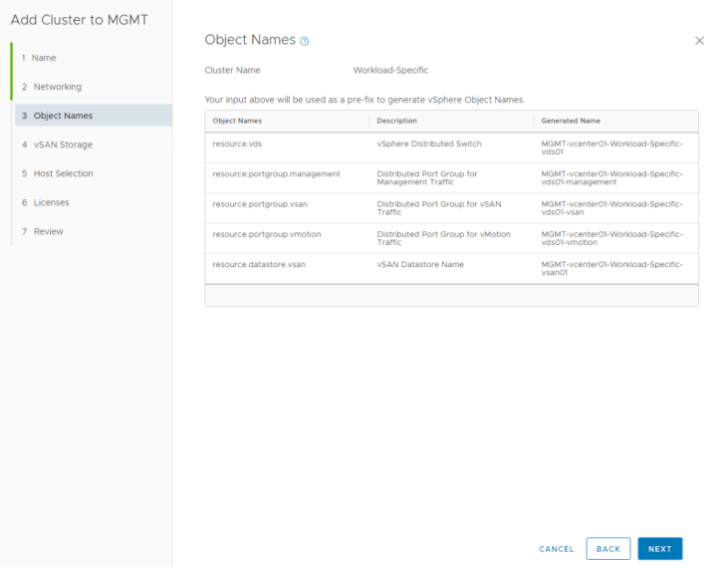Click the resource.datastore.vsan row

coord(451,269)
